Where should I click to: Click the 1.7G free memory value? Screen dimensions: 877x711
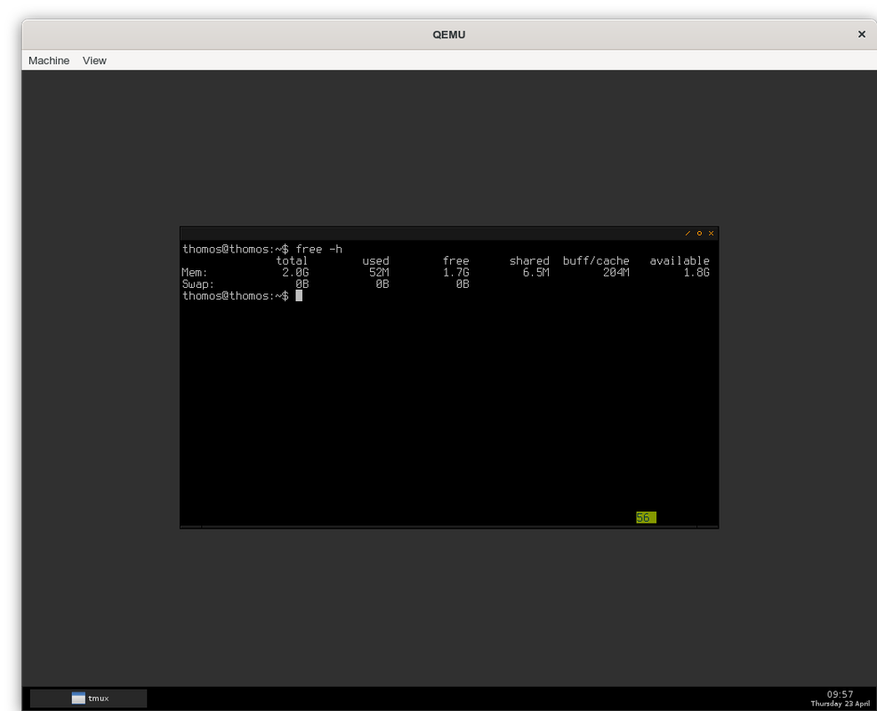tap(455, 273)
